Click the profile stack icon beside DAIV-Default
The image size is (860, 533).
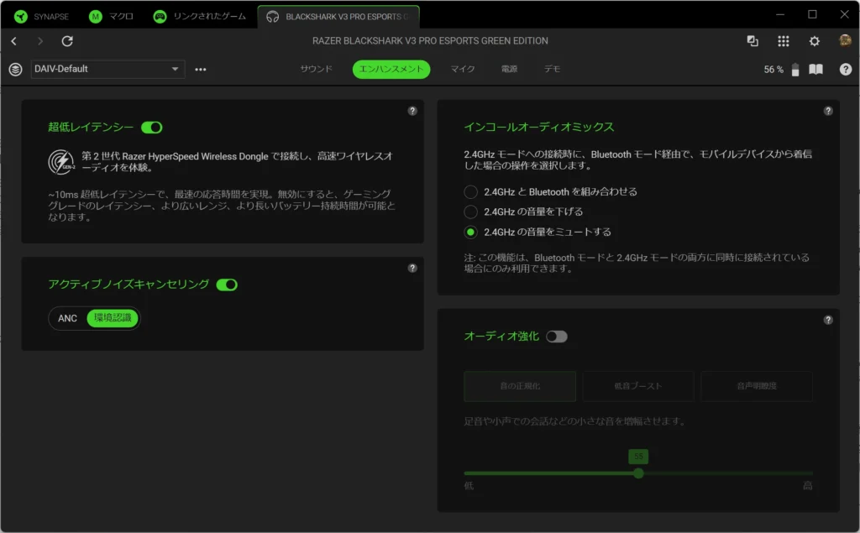click(15, 70)
